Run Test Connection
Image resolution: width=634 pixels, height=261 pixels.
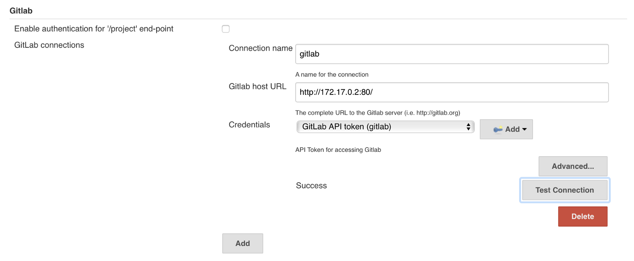click(x=565, y=190)
